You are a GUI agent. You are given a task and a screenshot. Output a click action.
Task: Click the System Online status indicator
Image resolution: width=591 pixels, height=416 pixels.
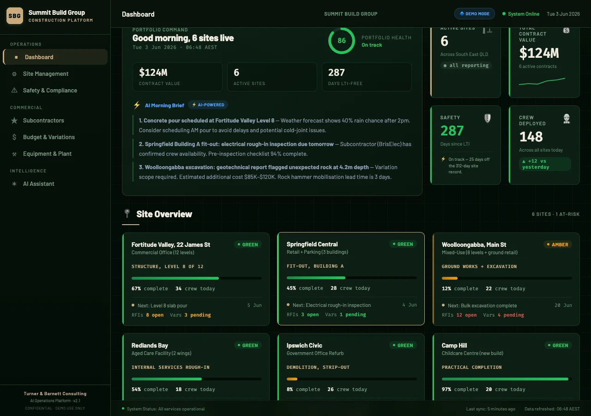click(521, 14)
